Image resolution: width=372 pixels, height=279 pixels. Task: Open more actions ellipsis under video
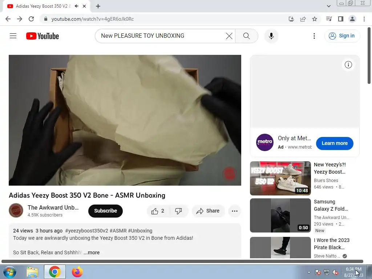click(235, 211)
